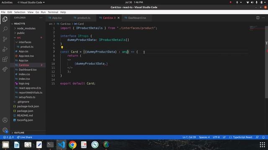Open the Edit menu
The height and width of the screenshot is (150, 268).
coord(10,12)
